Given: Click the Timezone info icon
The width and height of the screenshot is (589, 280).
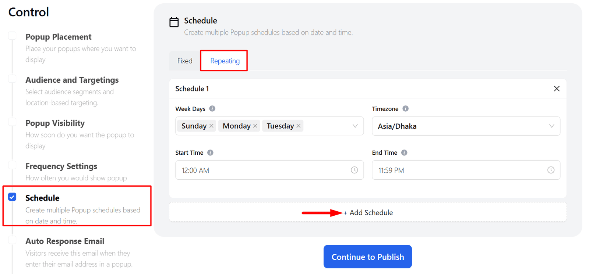Looking at the screenshot, I should pyautogui.click(x=405, y=109).
